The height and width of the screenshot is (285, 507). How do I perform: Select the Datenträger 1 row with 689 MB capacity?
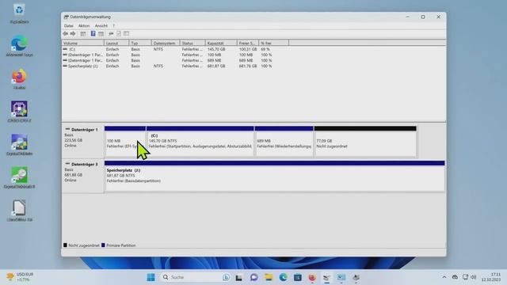pos(168,60)
